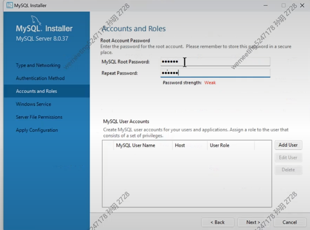Click the Weak password strength label
The width and height of the screenshot is (310, 230).
coord(210,83)
